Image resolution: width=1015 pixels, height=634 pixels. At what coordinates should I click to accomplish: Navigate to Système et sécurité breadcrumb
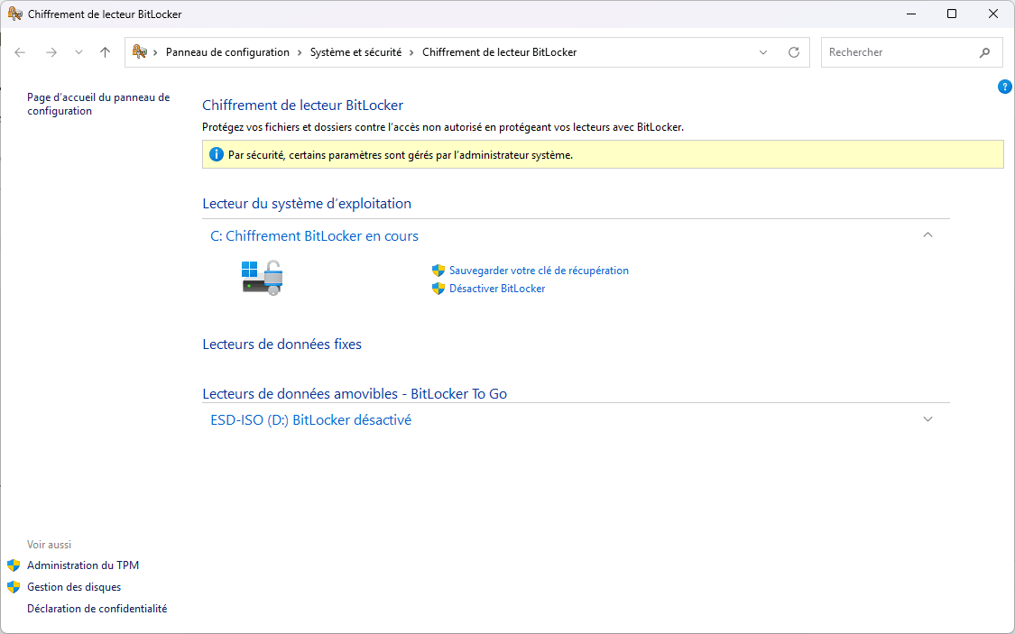pos(355,52)
